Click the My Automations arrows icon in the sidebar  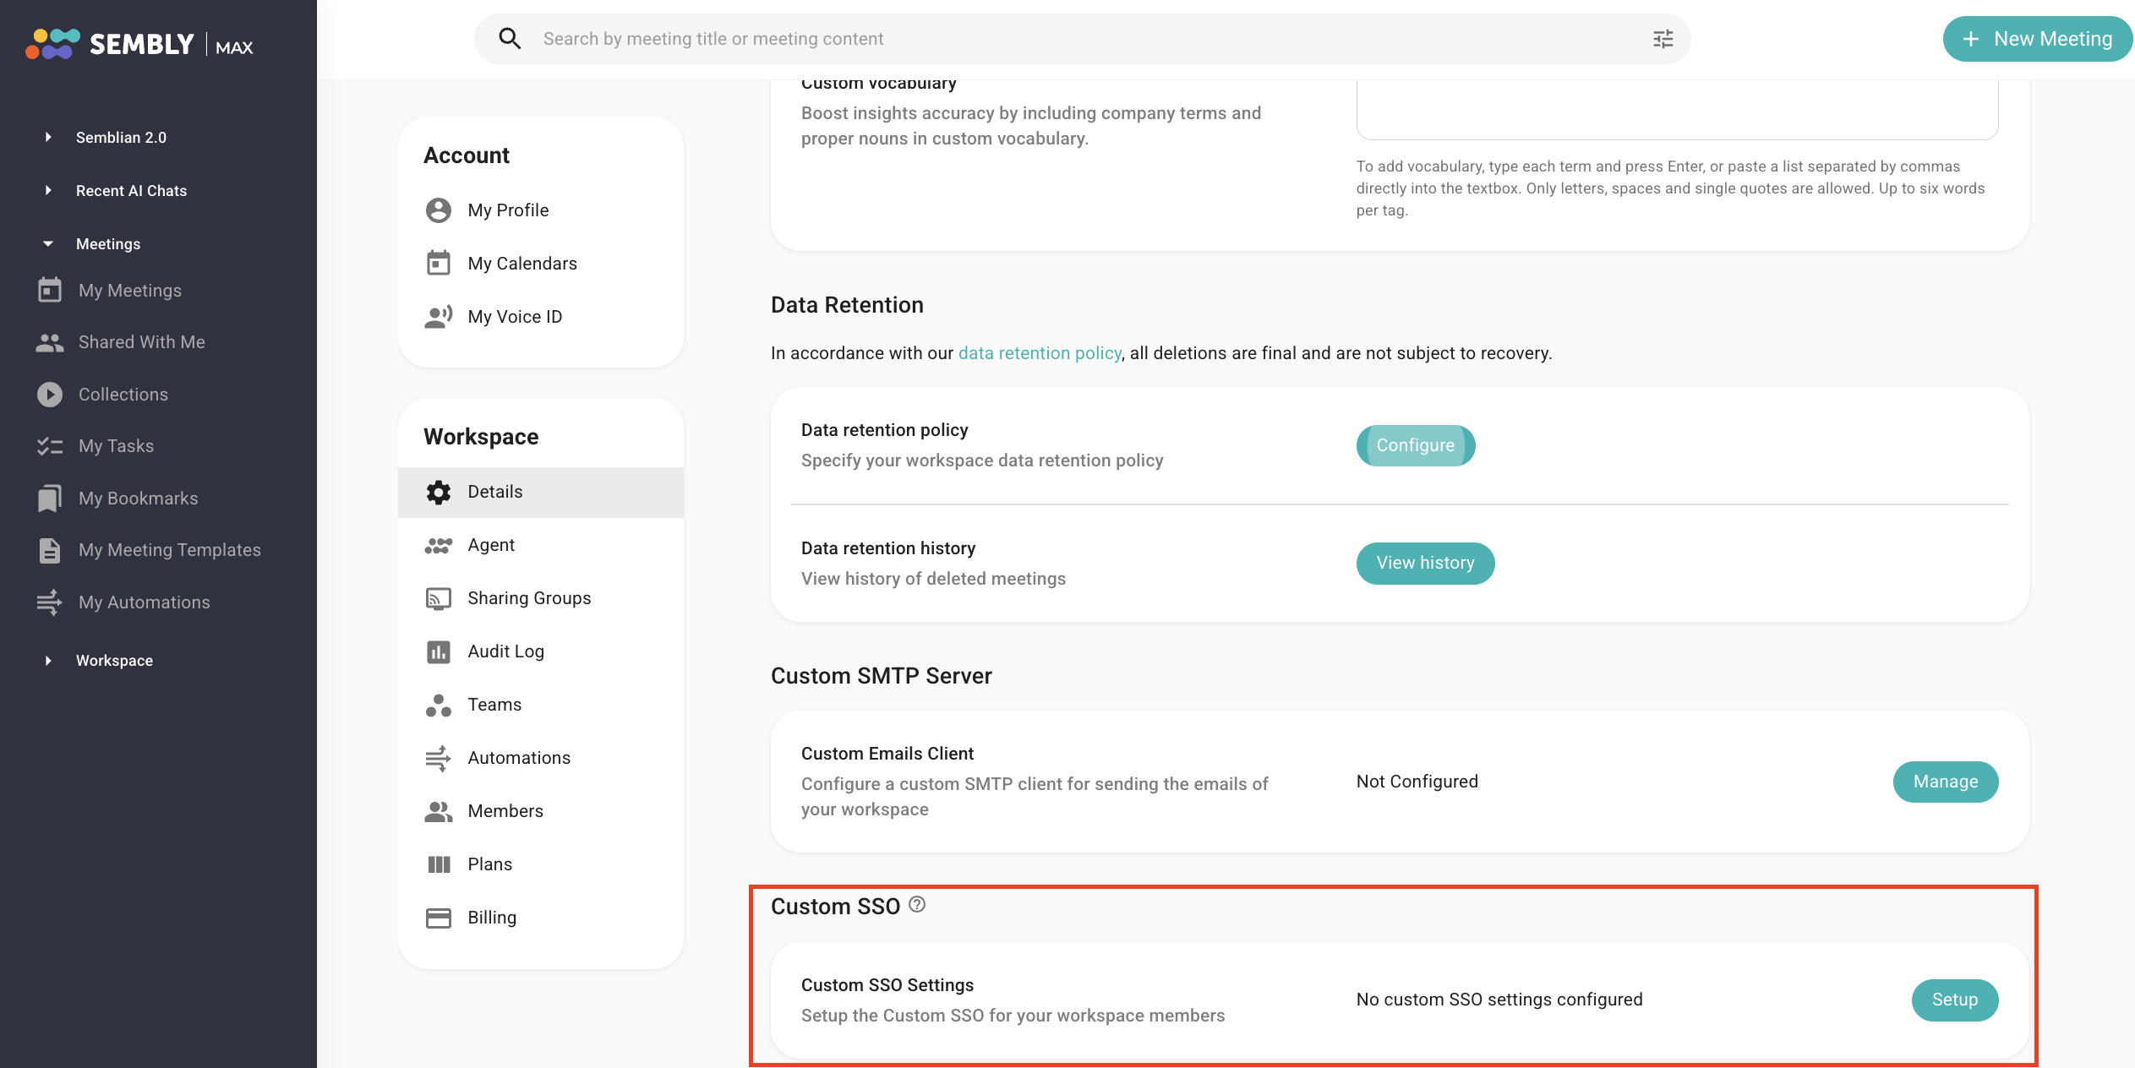[50, 602]
